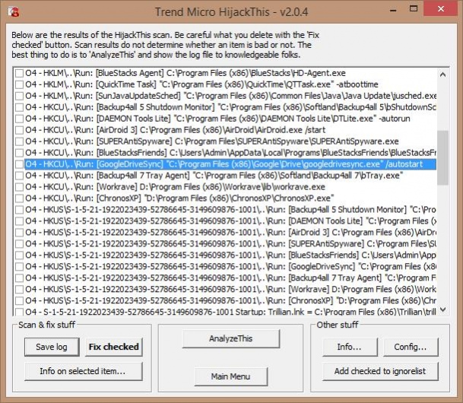Viewport: 463px width, 403px height.
Task: Tick the QuickTime Task entry checkbox
Action: click(20, 84)
